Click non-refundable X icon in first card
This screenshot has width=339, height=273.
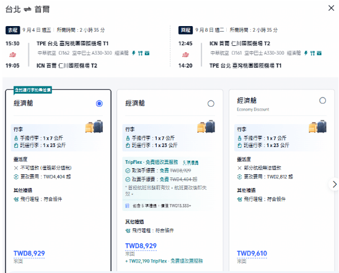click(16, 168)
